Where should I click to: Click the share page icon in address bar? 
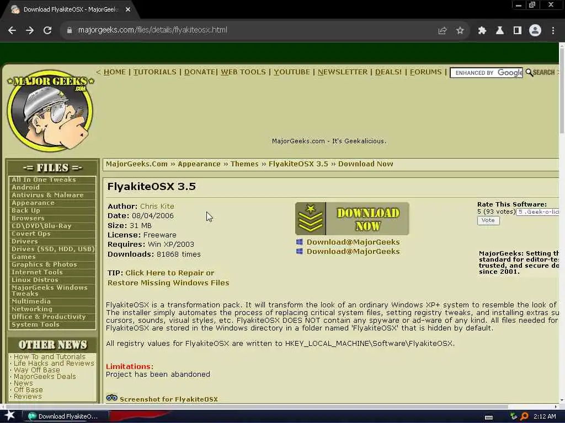click(x=442, y=31)
